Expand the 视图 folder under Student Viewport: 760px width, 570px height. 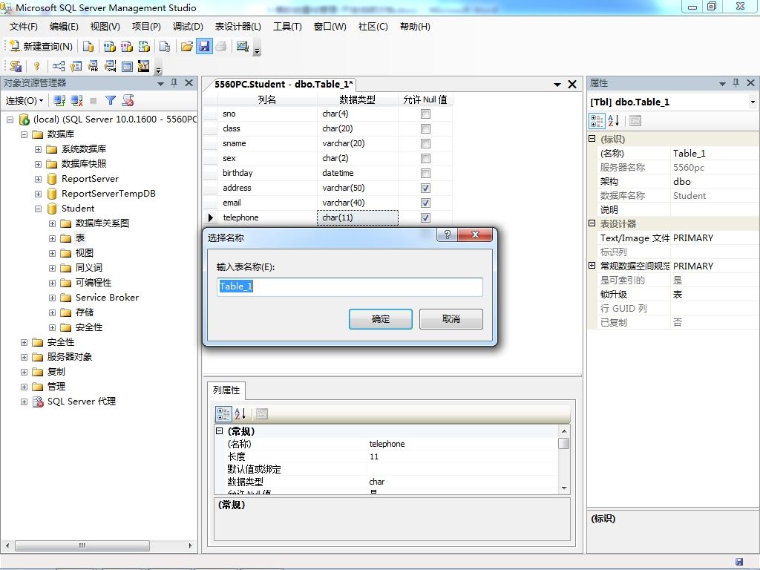(x=53, y=254)
